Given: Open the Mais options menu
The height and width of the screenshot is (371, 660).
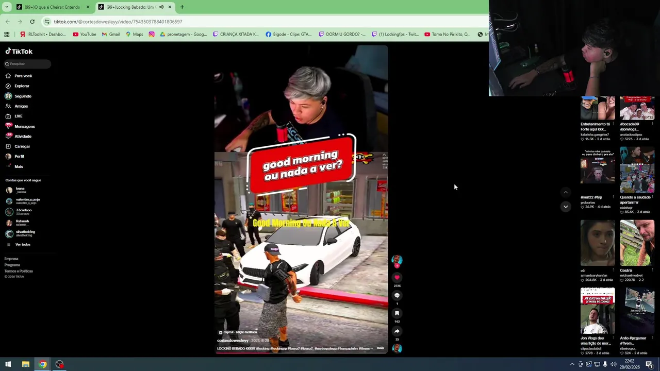Looking at the screenshot, I should 14,166.
